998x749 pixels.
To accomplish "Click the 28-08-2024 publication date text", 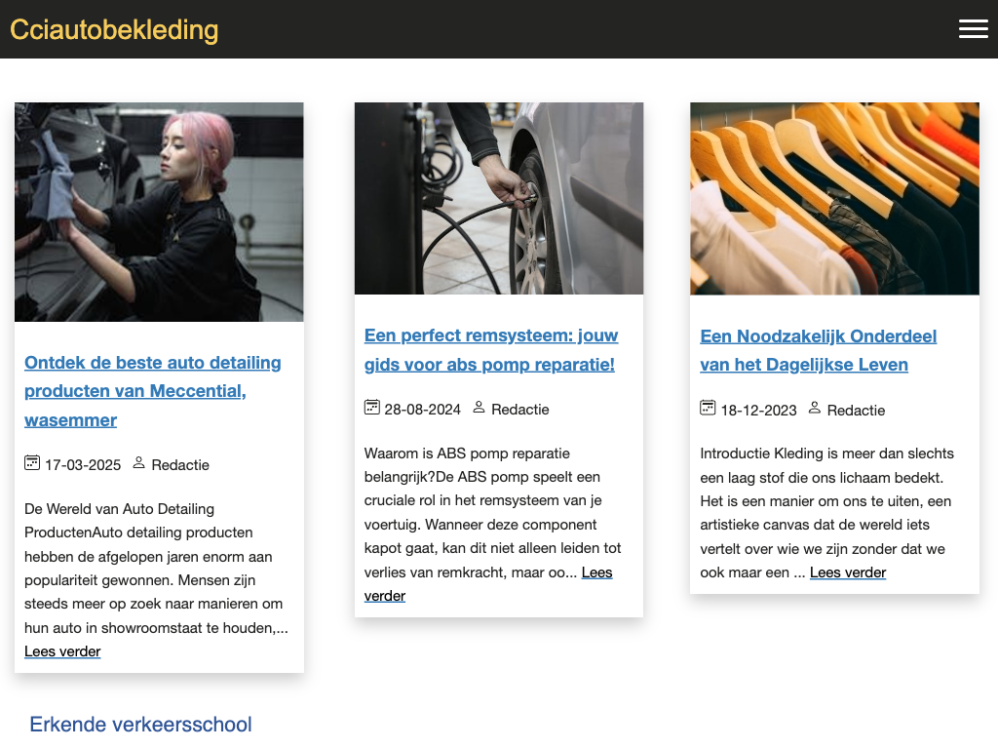I will click(422, 410).
